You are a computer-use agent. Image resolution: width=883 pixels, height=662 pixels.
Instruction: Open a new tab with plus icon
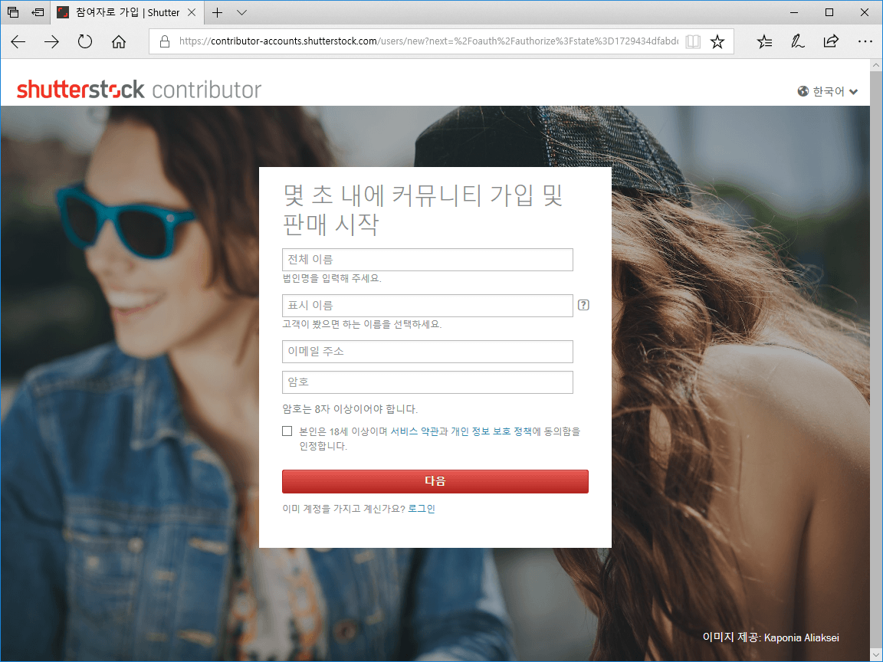pos(218,12)
